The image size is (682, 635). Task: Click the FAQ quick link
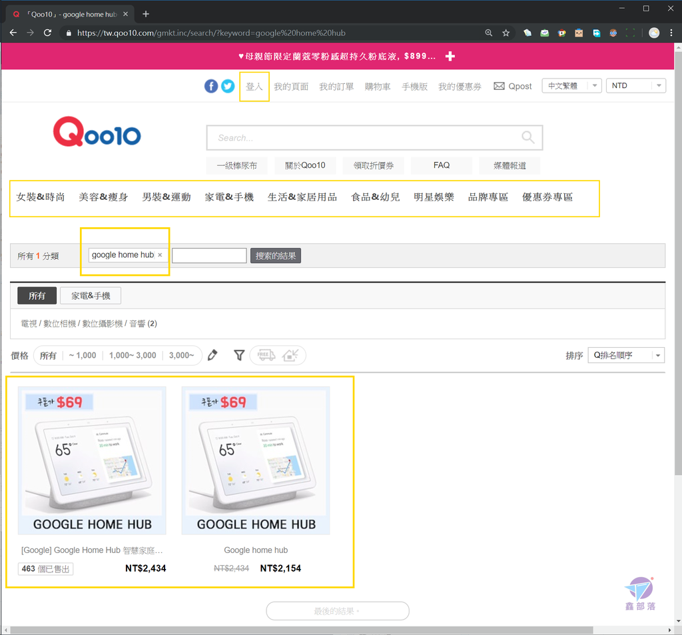pos(442,165)
